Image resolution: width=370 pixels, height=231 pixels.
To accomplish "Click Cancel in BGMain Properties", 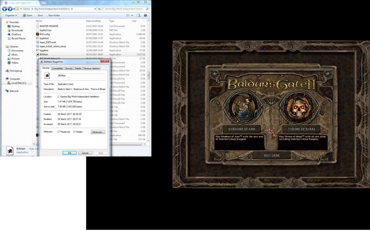I will pyautogui.click(x=85, y=153).
